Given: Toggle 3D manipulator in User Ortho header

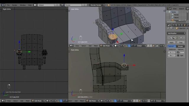Looking at the screenshot, I should 126,46.
